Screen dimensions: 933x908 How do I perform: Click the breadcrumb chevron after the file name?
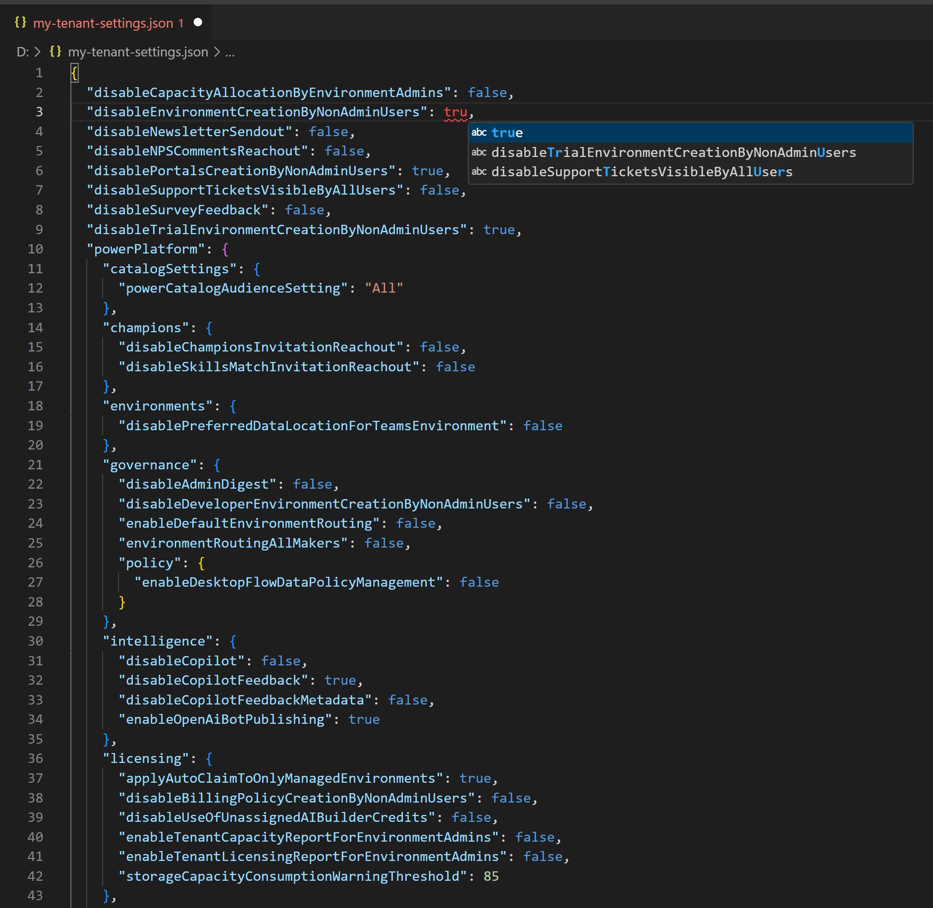[217, 52]
